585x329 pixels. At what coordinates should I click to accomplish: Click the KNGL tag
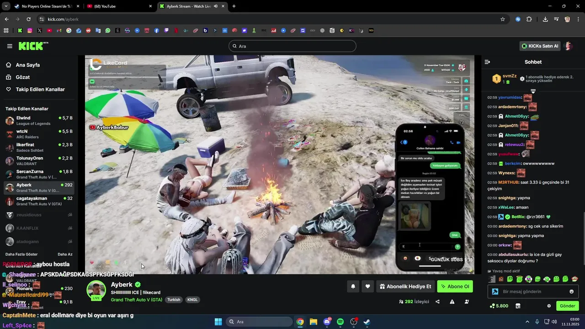coord(192,300)
